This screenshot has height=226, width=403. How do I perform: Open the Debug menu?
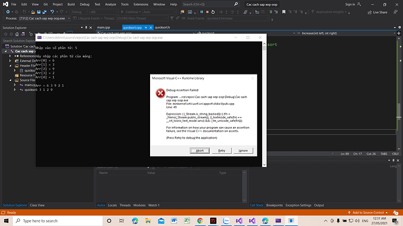[x=85, y=4]
